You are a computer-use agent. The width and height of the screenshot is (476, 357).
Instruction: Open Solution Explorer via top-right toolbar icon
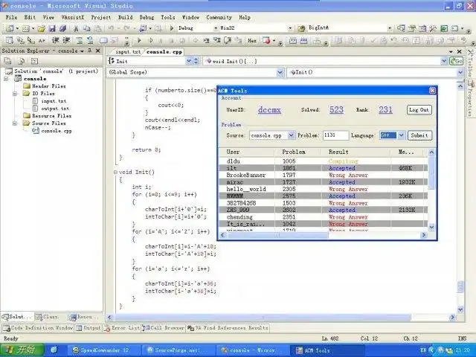click(401, 28)
